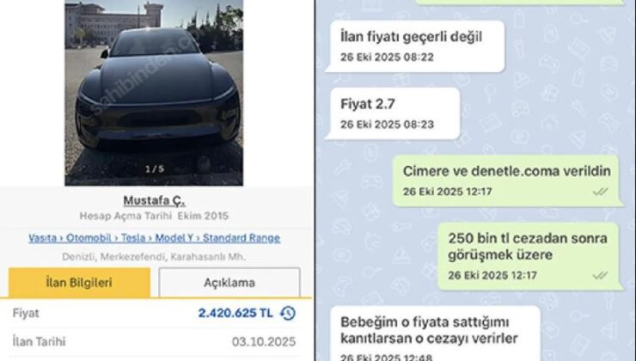Image resolution: width=636 pixels, height=361 pixels.
Task: Open the İlan Bilgileri tab
Action: (79, 282)
